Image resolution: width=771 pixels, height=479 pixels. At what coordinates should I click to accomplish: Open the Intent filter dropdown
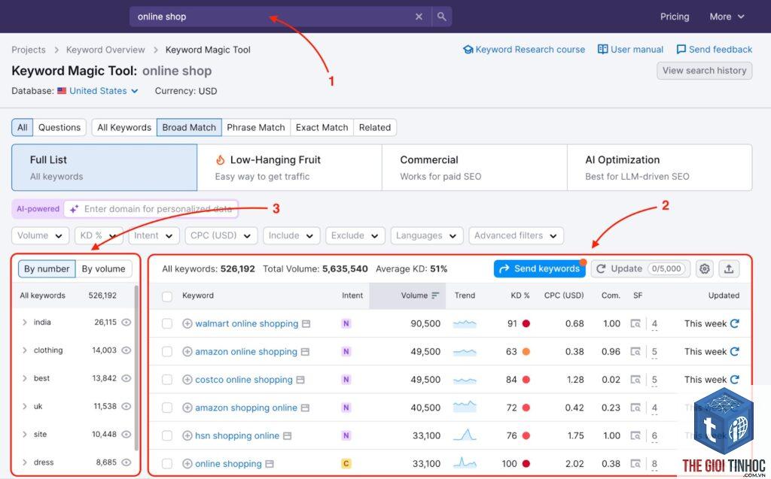click(x=154, y=236)
